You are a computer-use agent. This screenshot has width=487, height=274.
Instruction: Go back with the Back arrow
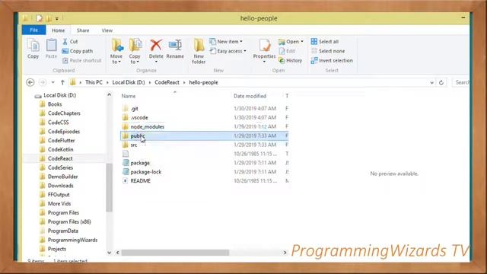(30, 82)
